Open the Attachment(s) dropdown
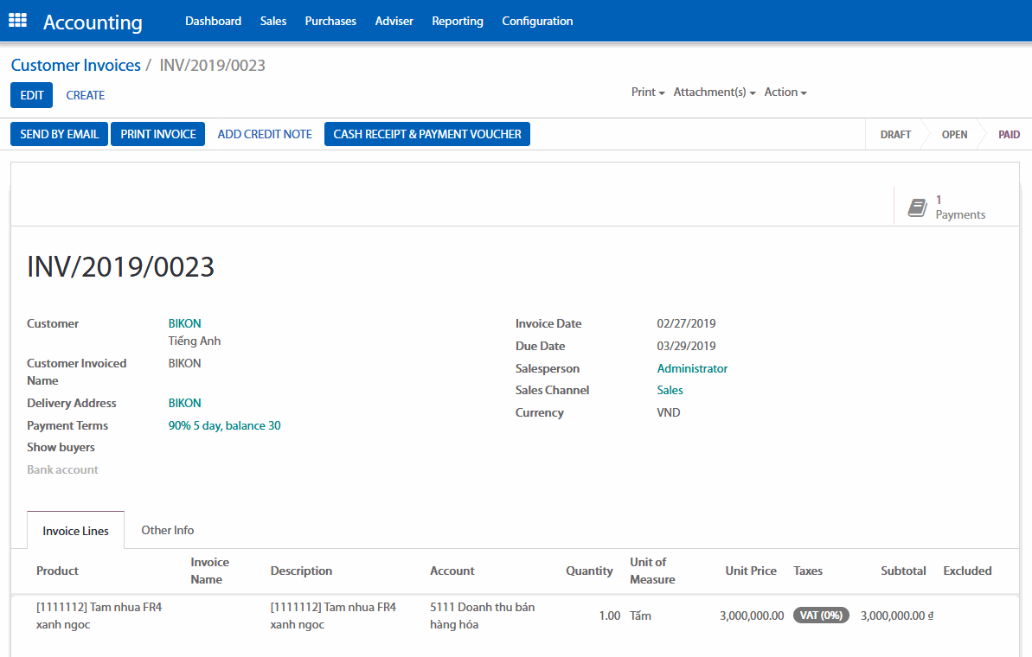 pos(714,92)
